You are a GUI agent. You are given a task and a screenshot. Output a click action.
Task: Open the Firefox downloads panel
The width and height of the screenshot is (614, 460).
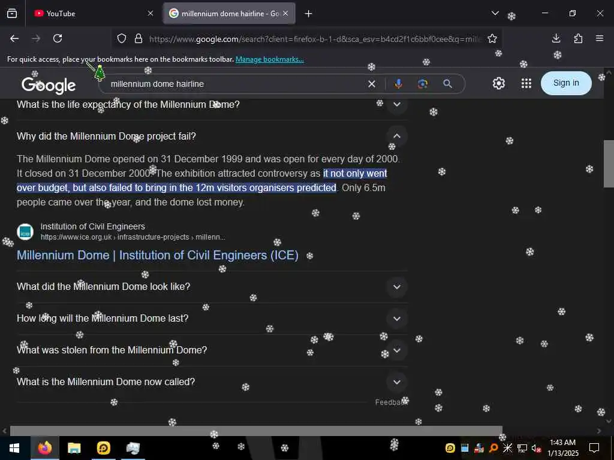click(x=556, y=38)
